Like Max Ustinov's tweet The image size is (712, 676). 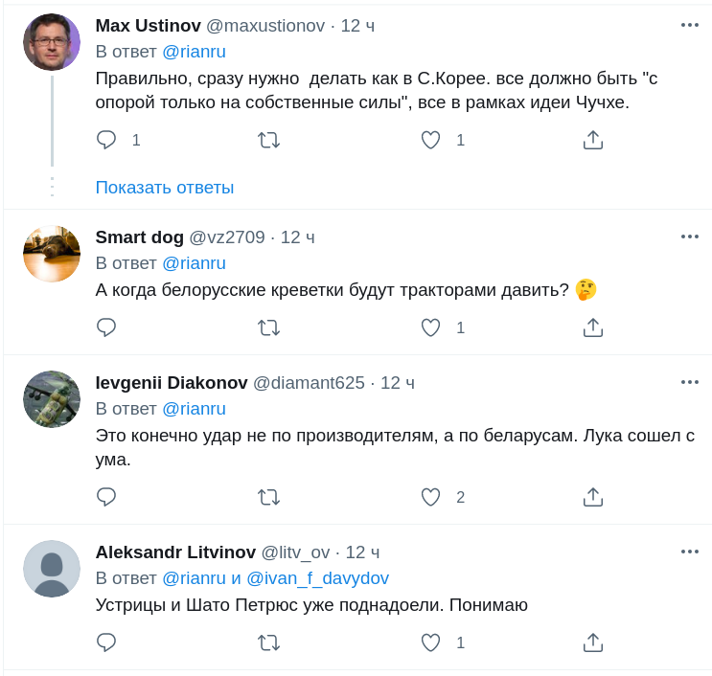[x=431, y=140]
